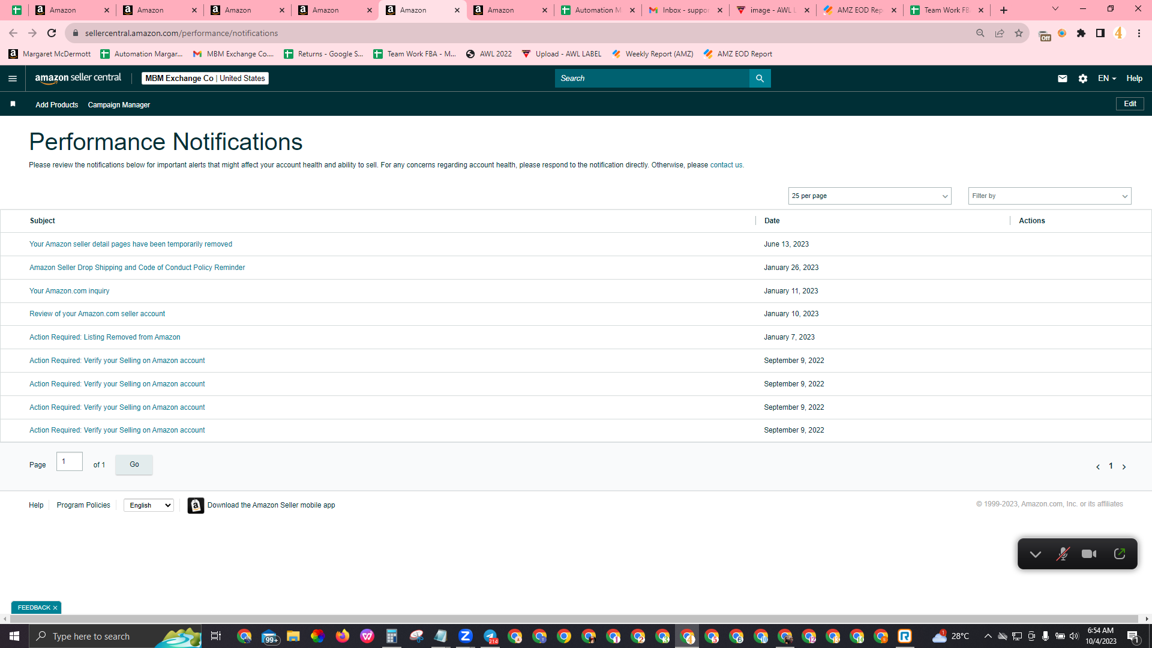
Task: Open Campaign Manager menu item
Action: click(119, 105)
